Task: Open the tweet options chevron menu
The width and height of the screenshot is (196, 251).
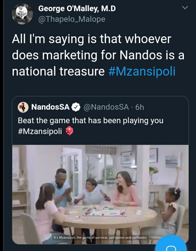Action: click(x=185, y=7)
